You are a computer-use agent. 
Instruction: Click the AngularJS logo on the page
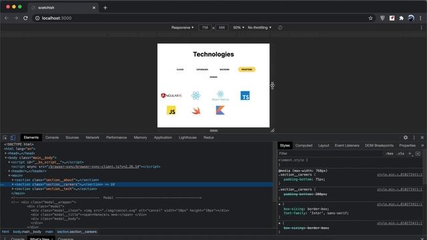[x=171, y=95]
